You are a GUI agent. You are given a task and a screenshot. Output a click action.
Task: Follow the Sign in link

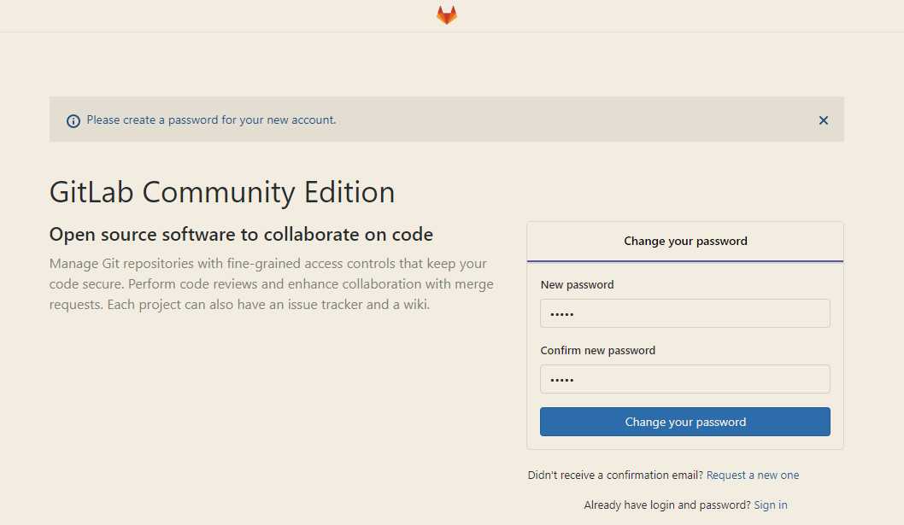coord(770,505)
